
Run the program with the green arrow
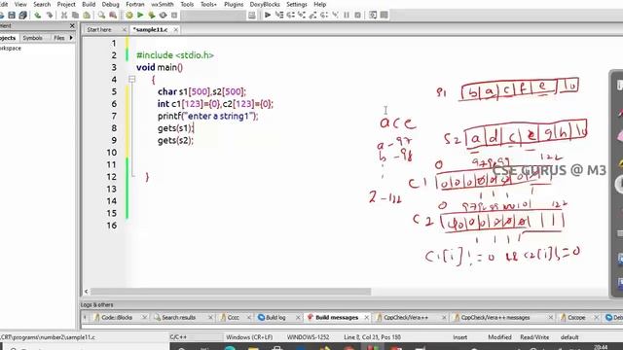tap(140, 16)
